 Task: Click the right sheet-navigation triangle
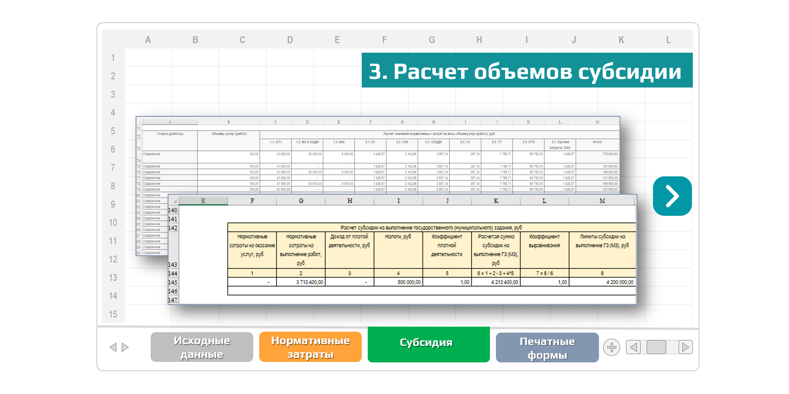pos(125,347)
